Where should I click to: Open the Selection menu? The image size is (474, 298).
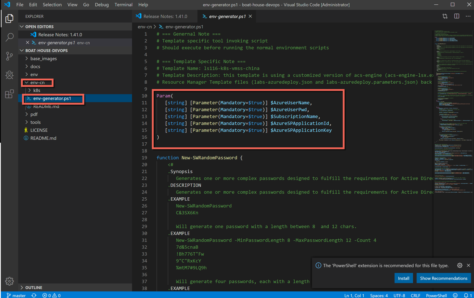(52, 5)
